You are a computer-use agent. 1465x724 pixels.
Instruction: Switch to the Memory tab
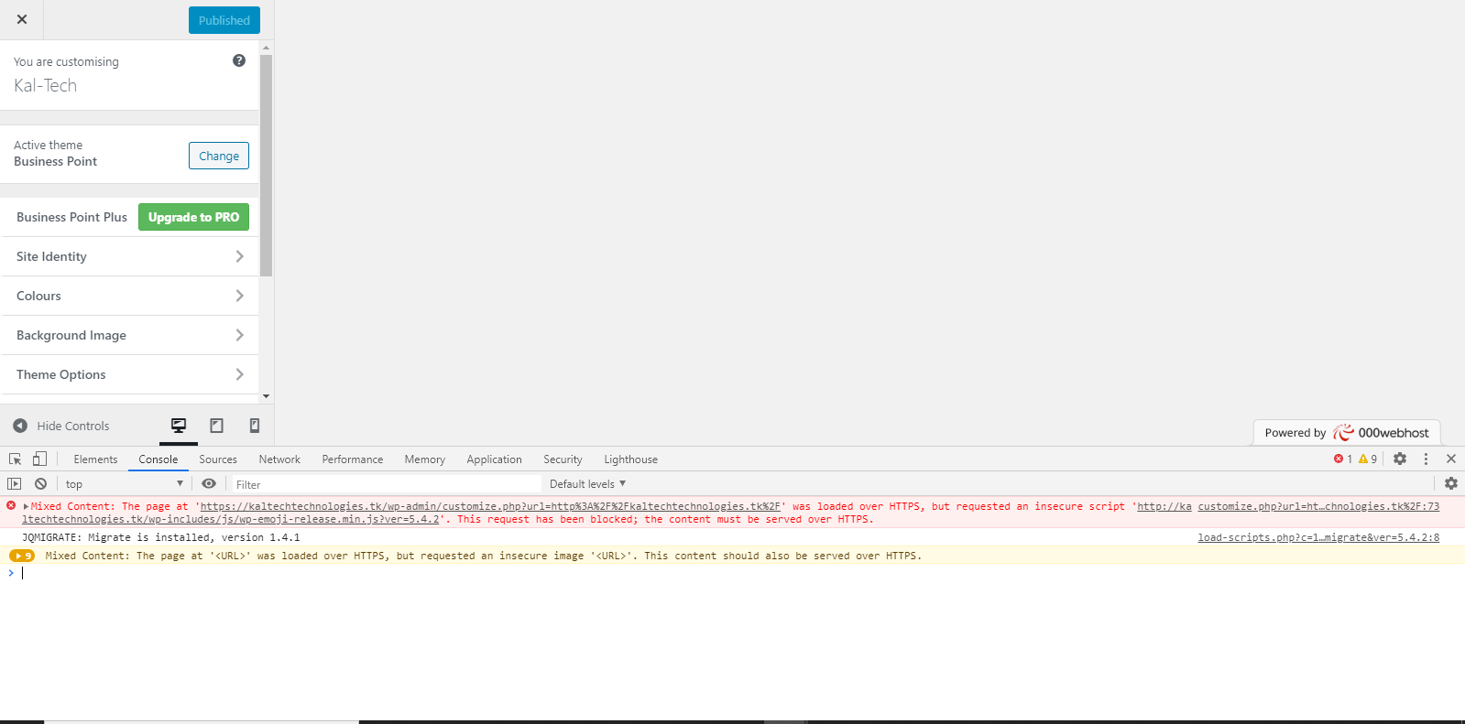tap(425, 459)
